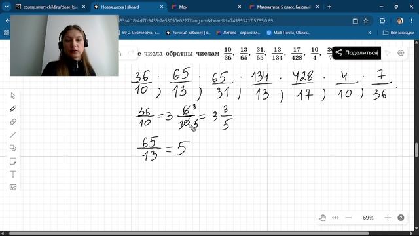Open the browser extensions puzzle icon

point(382,20)
